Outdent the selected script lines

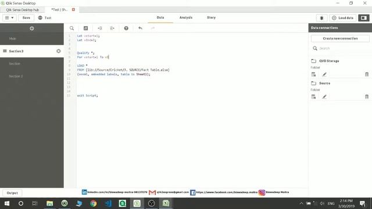pyautogui.click(x=112, y=28)
